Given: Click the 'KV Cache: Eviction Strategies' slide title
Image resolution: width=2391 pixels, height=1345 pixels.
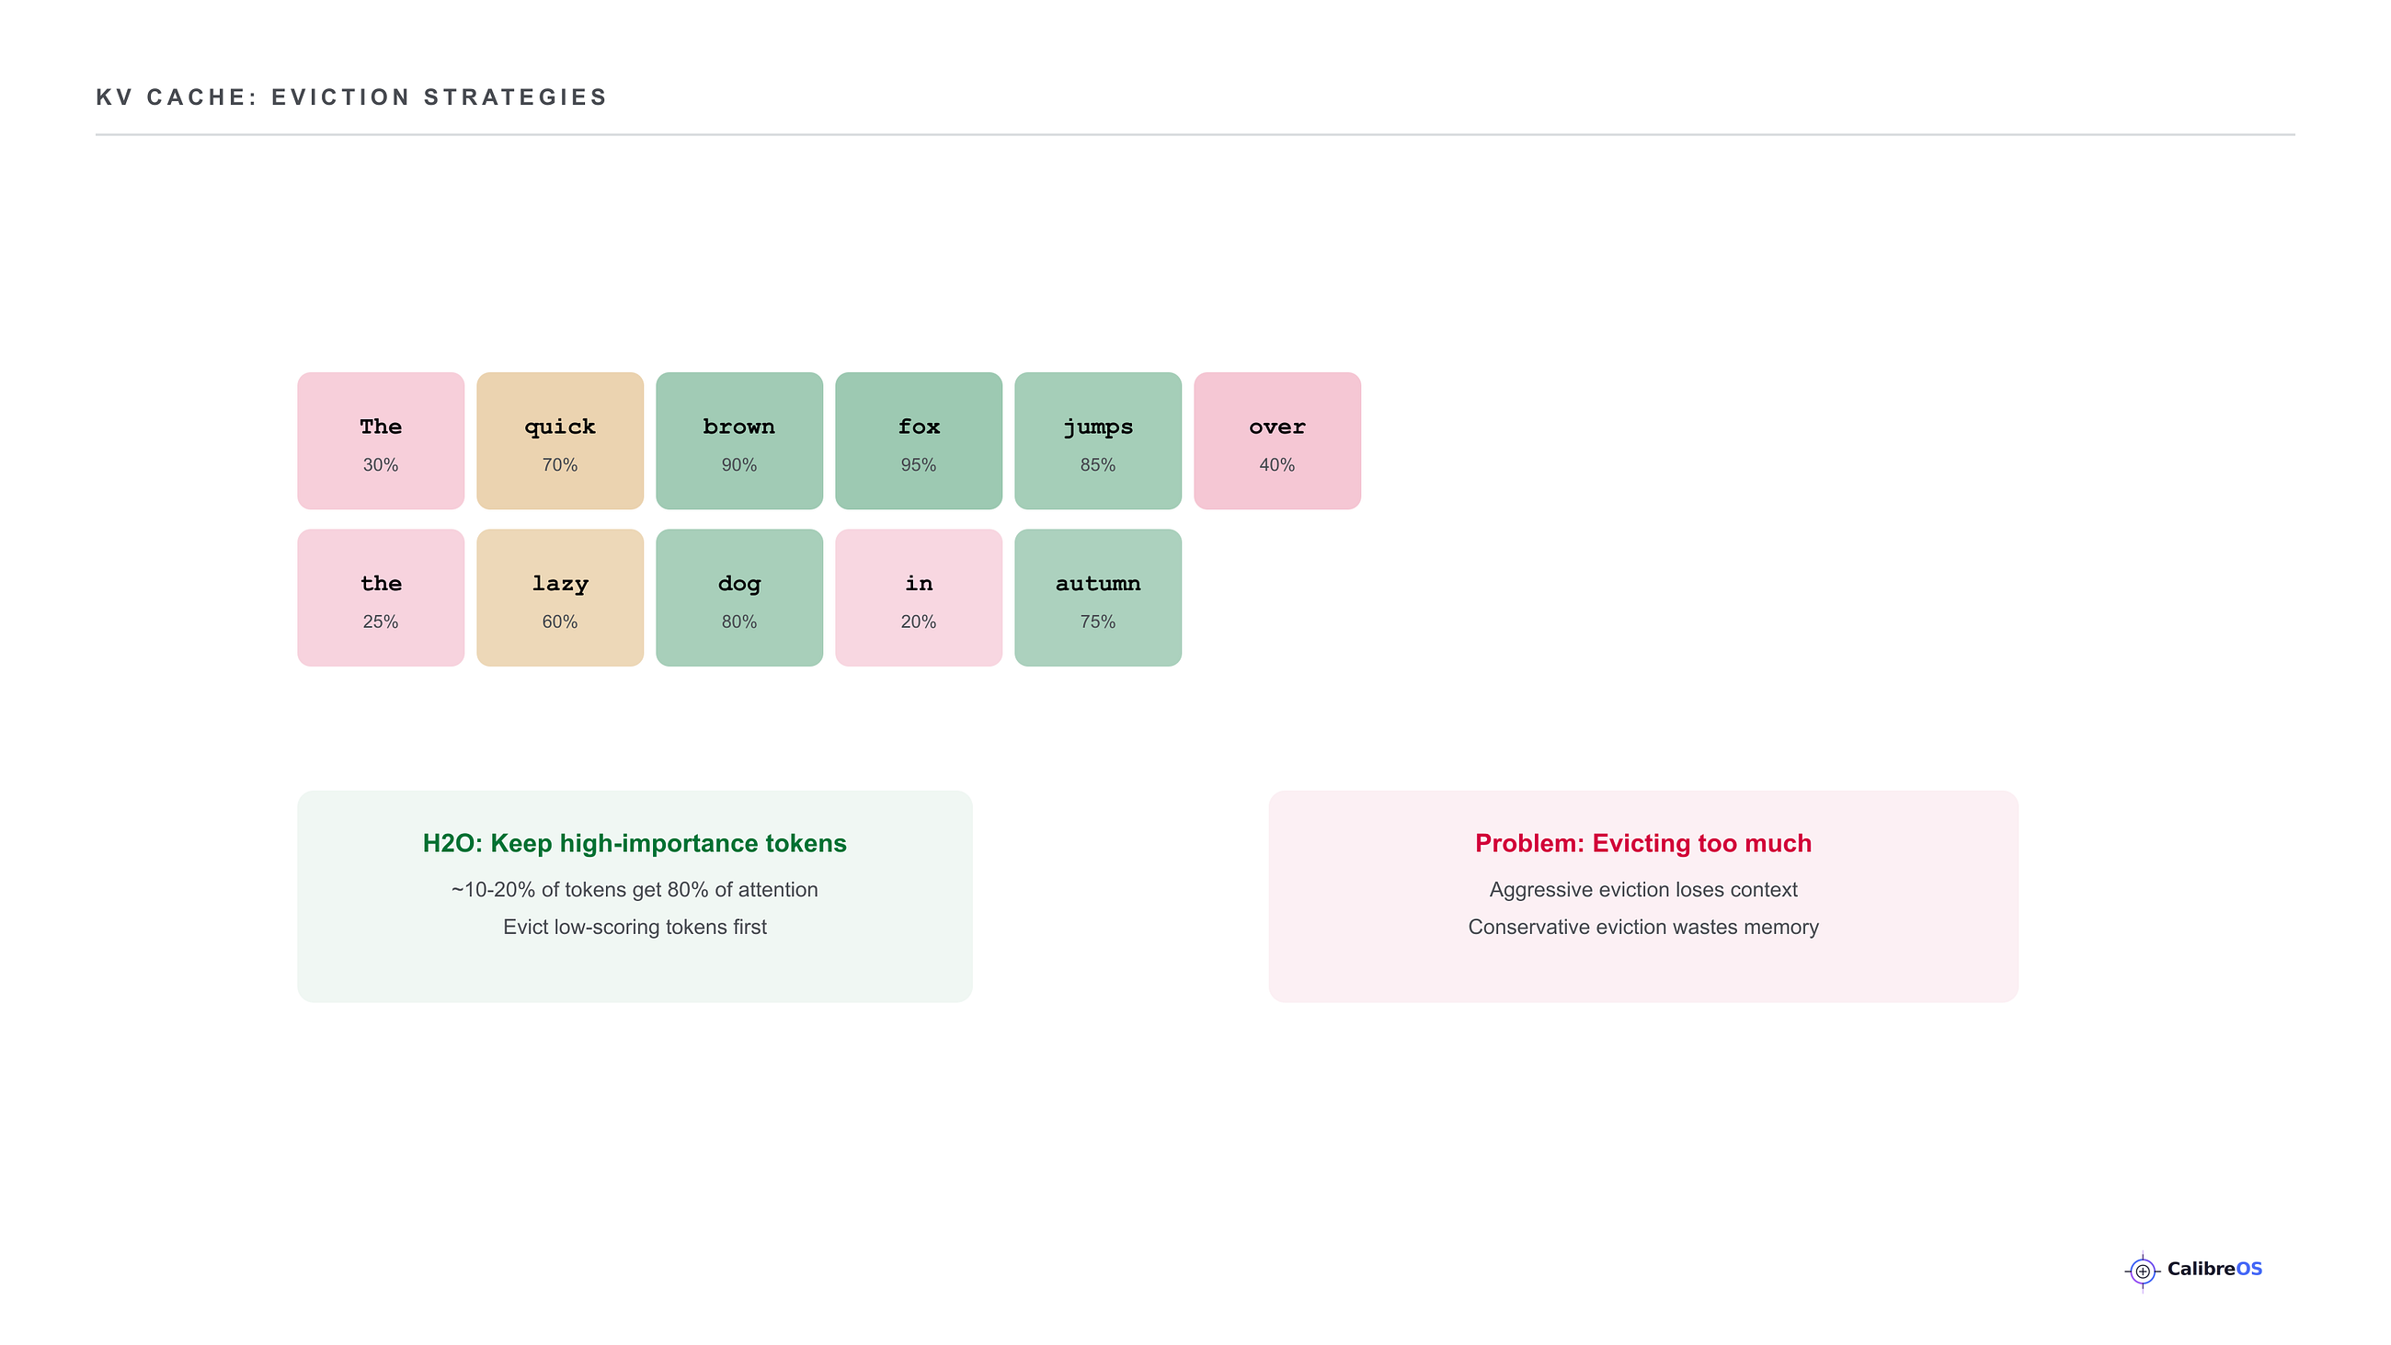Looking at the screenshot, I should 351,97.
